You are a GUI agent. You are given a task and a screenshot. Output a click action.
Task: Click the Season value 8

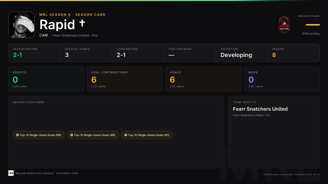click(x=274, y=55)
